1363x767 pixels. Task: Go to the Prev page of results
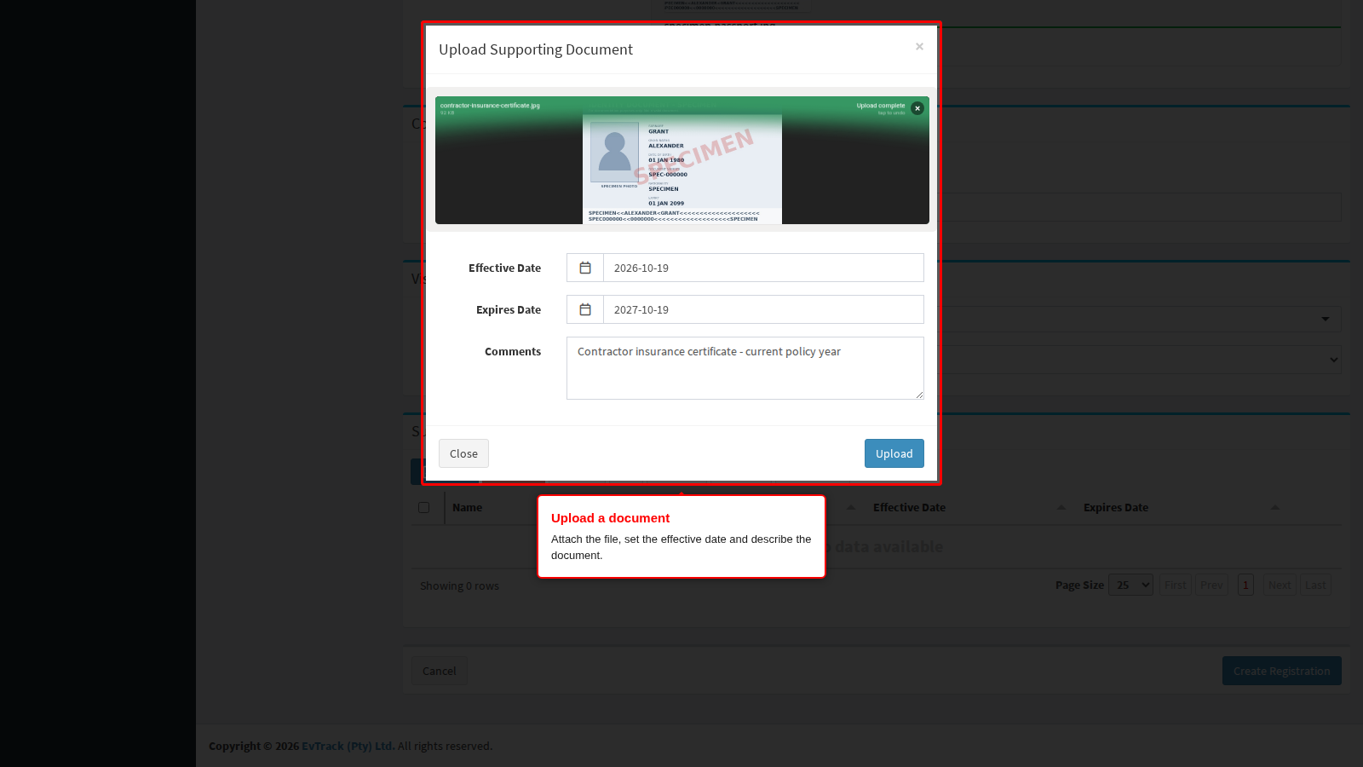click(x=1211, y=585)
